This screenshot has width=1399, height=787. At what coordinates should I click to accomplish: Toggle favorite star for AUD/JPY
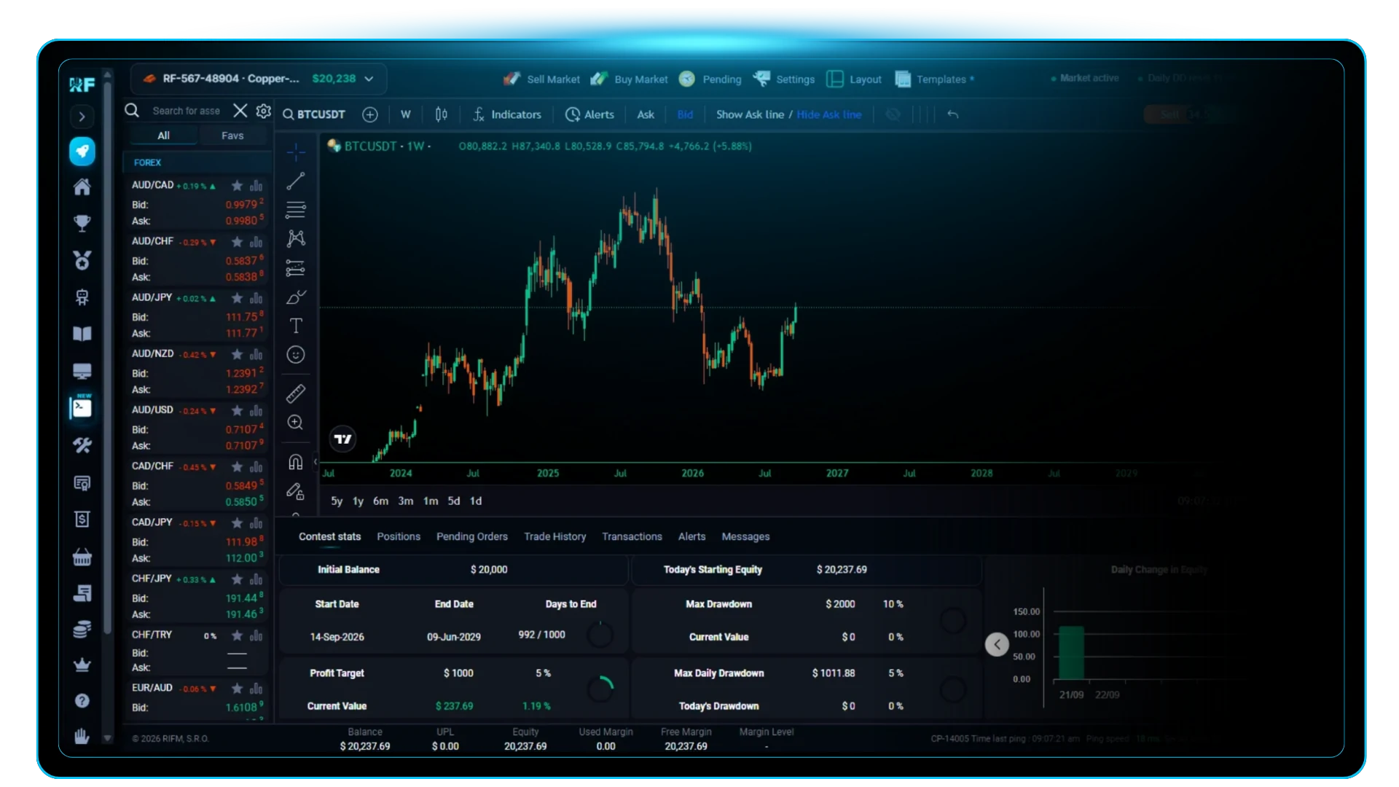237,298
